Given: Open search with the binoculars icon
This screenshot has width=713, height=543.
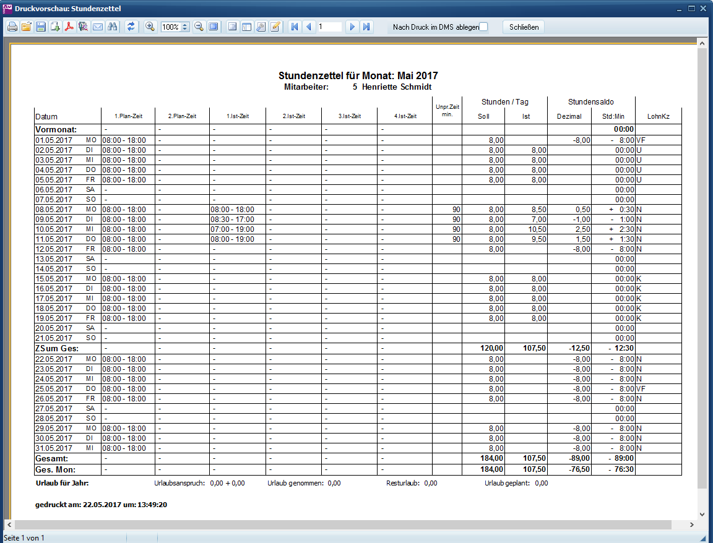Looking at the screenshot, I should [113, 27].
